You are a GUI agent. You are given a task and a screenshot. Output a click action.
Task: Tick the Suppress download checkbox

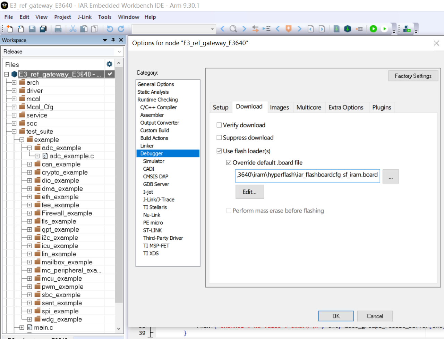219,138
